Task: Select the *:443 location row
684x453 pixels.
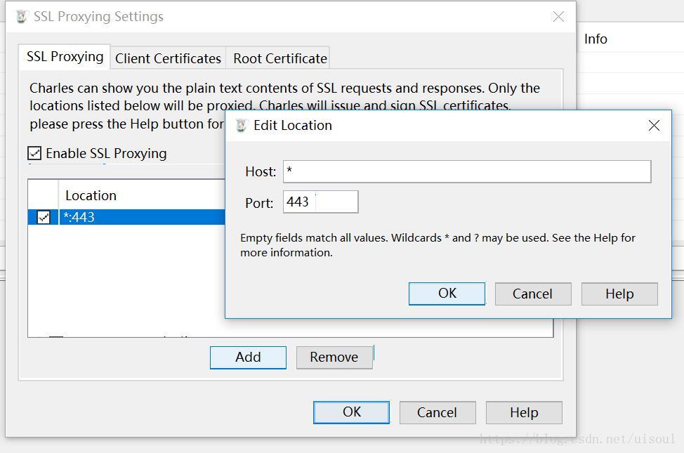Action: point(126,217)
